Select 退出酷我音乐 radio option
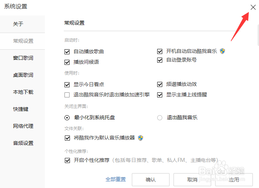 point(160,118)
